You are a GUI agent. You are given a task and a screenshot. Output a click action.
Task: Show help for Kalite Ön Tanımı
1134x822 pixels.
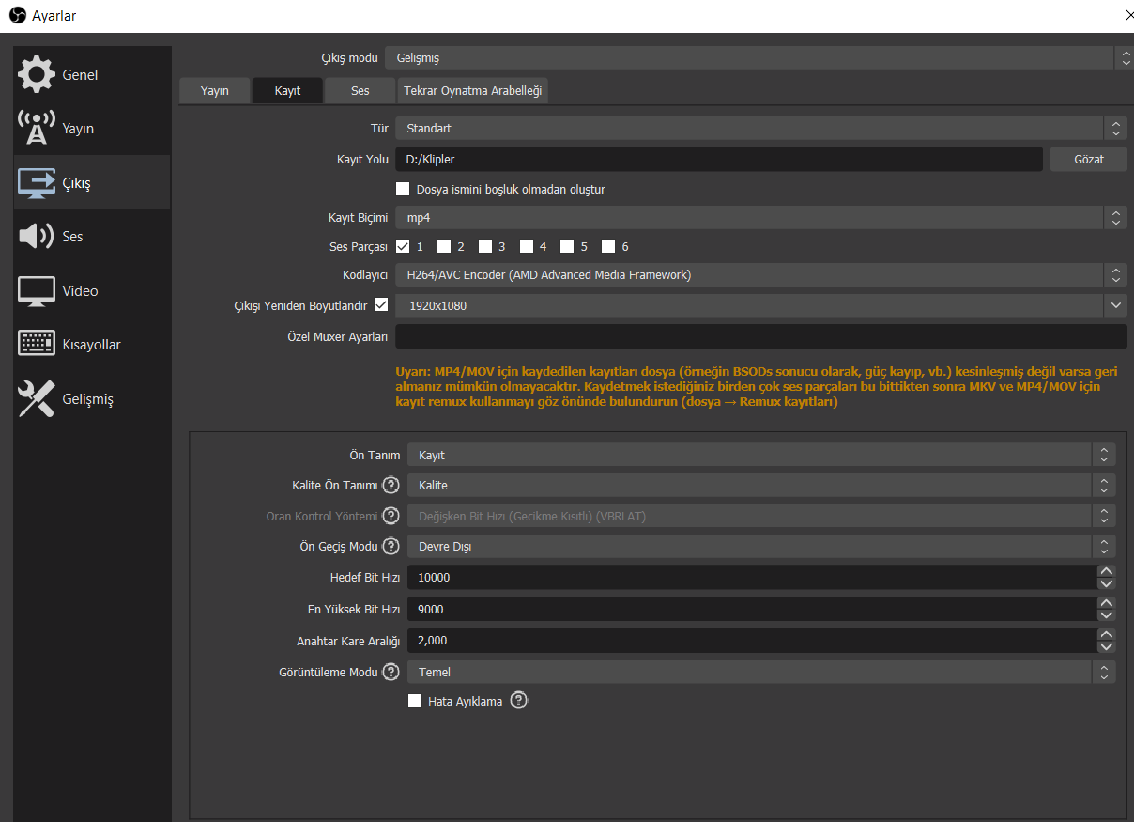click(391, 486)
